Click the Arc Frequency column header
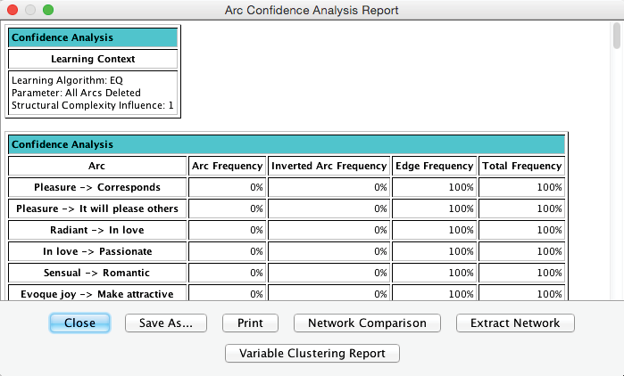This screenshot has width=624, height=376. point(228,166)
